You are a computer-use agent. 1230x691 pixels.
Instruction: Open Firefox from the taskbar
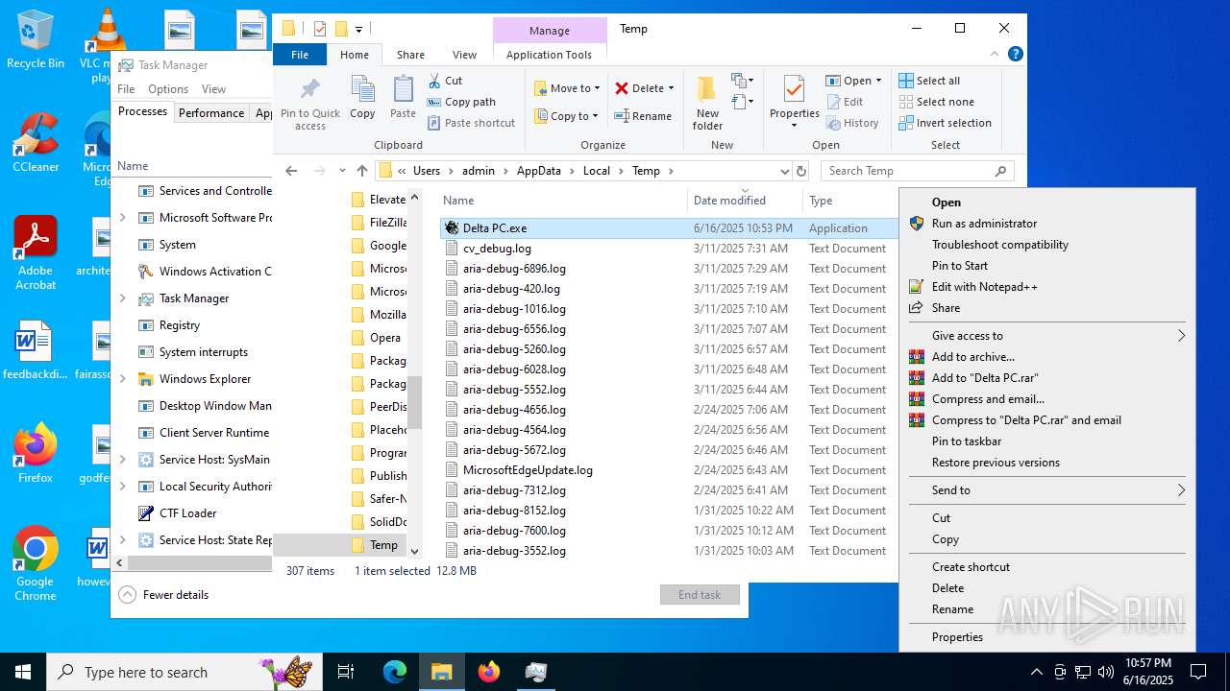click(x=489, y=672)
